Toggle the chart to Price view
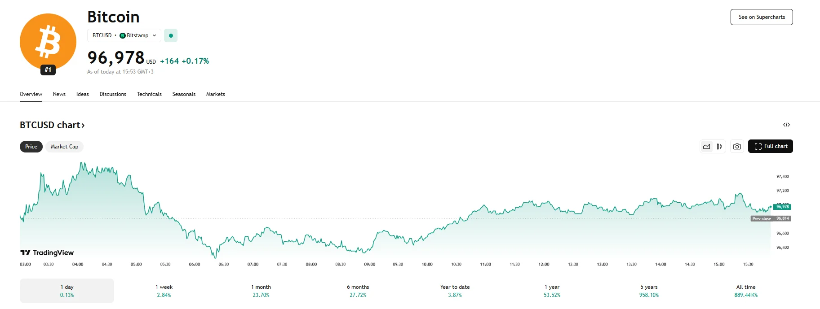Image resolution: width=820 pixels, height=309 pixels. coord(31,147)
